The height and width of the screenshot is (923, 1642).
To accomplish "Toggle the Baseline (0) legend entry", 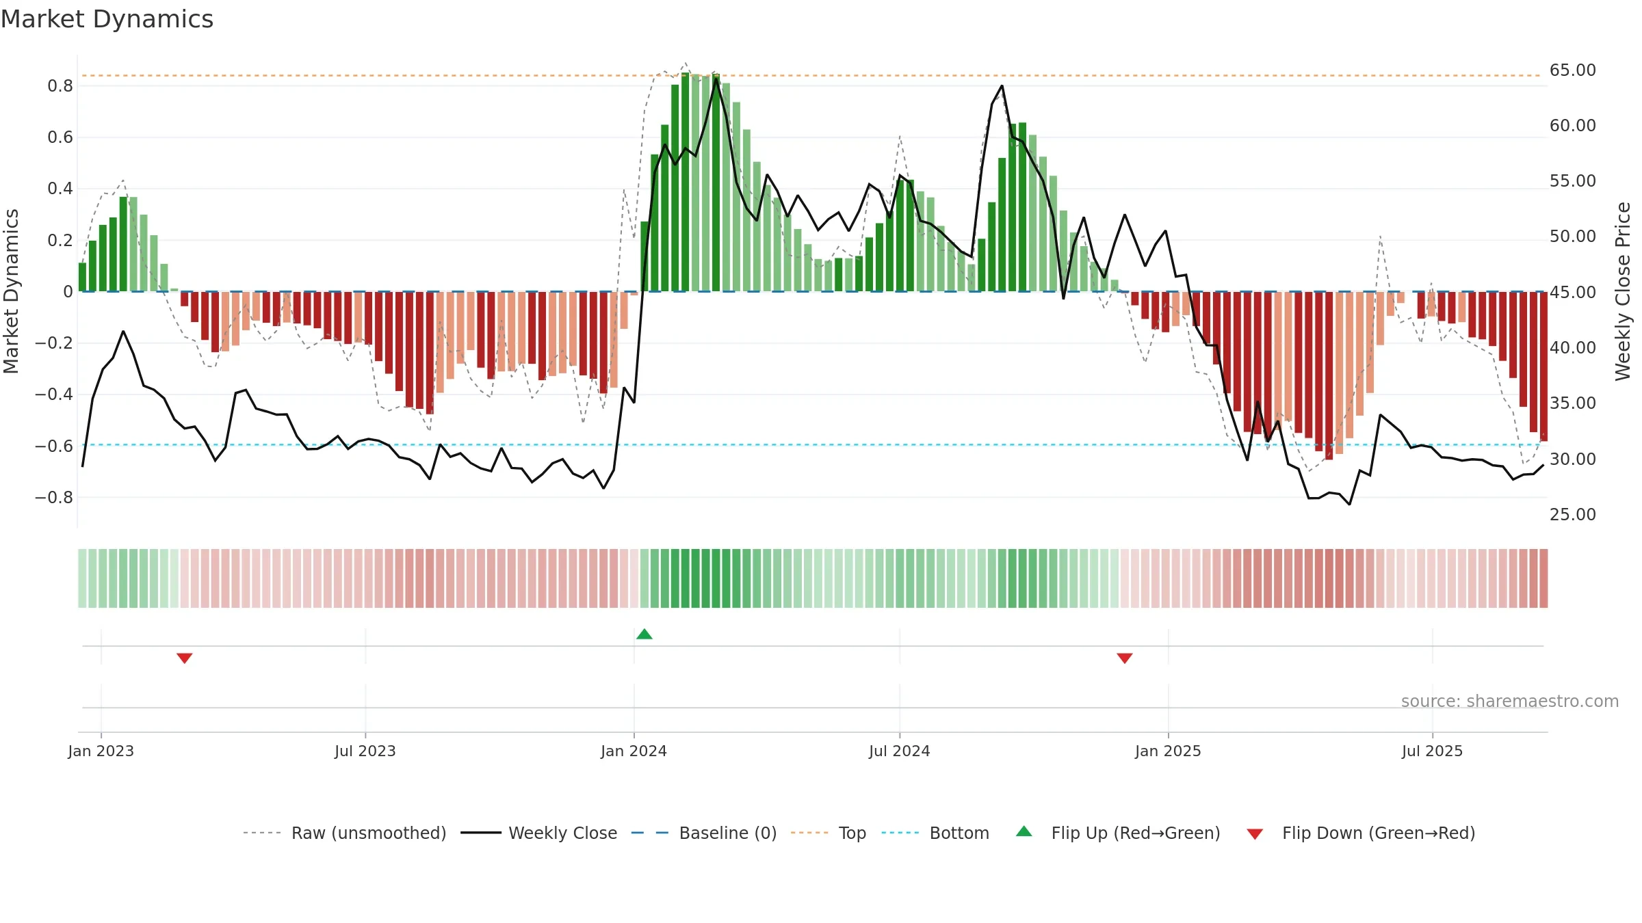I will coord(704,833).
